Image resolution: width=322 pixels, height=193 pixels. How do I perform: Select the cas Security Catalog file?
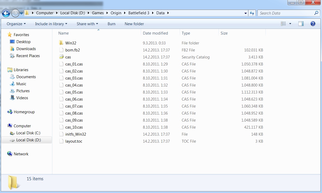pyautogui.click(x=68, y=57)
